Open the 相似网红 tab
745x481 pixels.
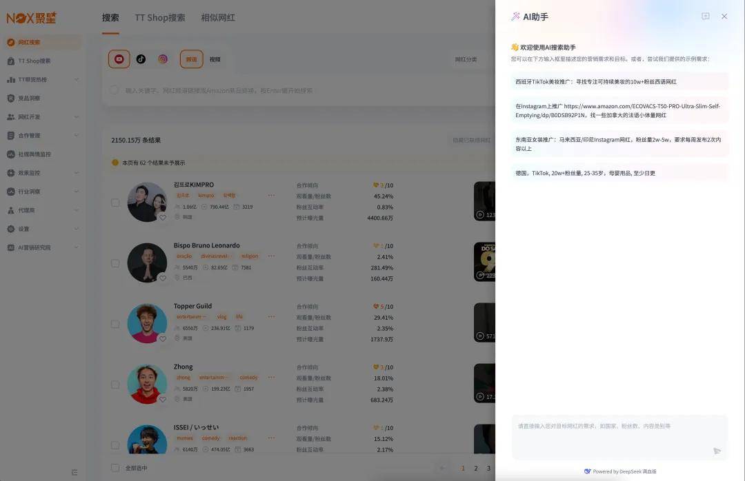(218, 17)
